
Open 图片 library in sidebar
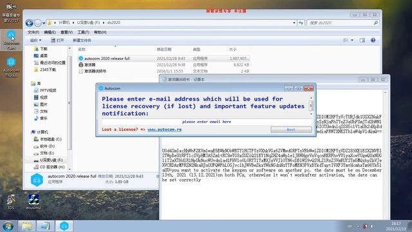[x=41, y=104]
